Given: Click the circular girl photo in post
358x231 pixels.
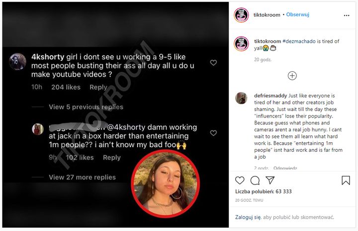Looking at the screenshot, I should [166, 183].
